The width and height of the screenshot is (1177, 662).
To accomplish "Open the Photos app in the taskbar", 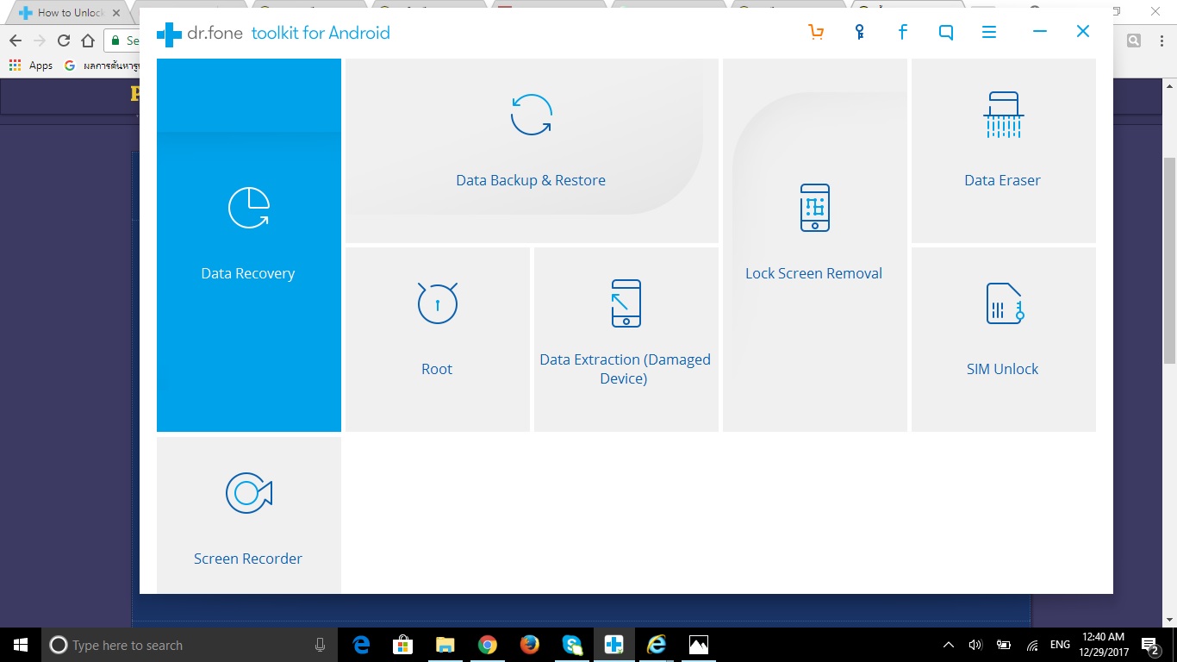I will point(698,645).
